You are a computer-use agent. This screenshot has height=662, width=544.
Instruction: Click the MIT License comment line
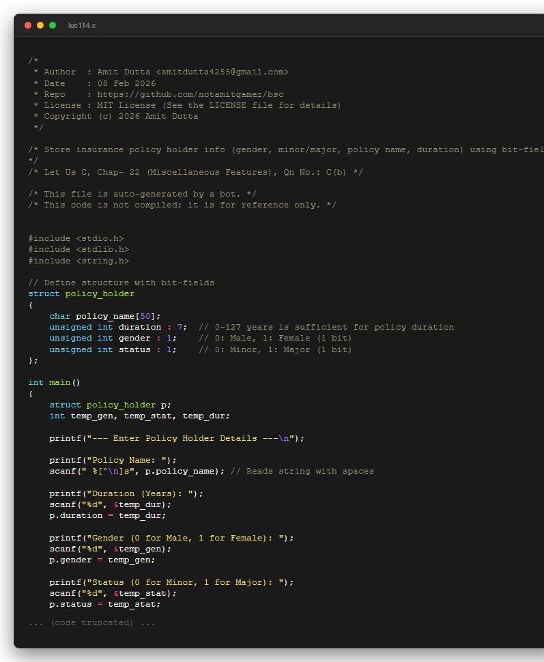pyautogui.click(x=187, y=105)
